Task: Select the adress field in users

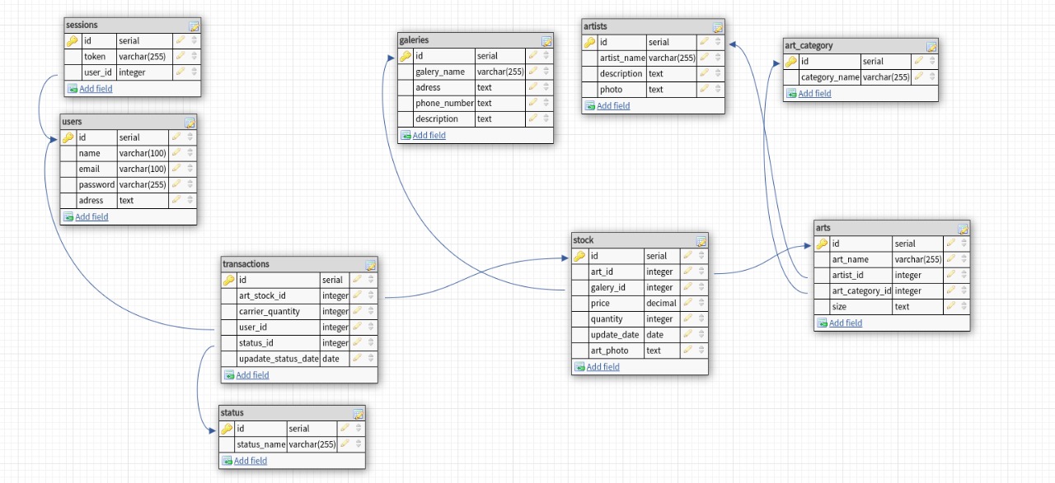Action: pyautogui.click(x=91, y=200)
